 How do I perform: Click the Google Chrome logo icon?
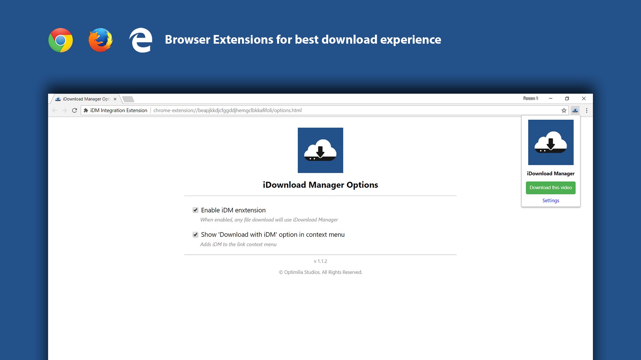tap(60, 40)
